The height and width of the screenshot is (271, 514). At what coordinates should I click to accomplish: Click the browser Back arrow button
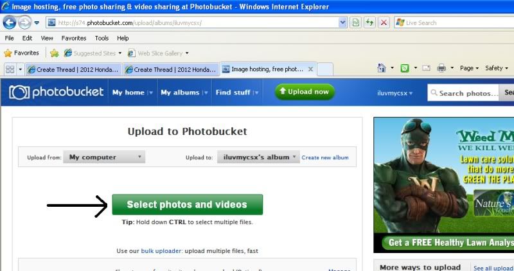click(9, 22)
